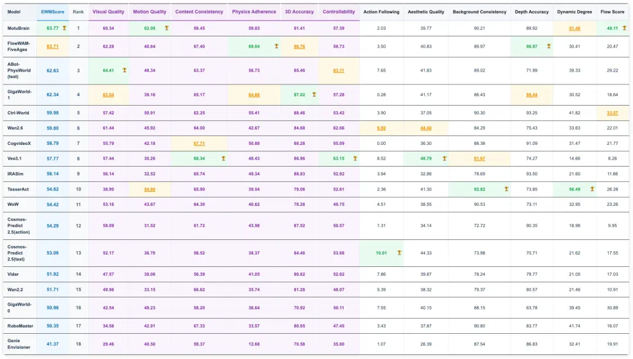Select the Genie Envisioner model name
This screenshot has width=633, height=359.
(19, 344)
